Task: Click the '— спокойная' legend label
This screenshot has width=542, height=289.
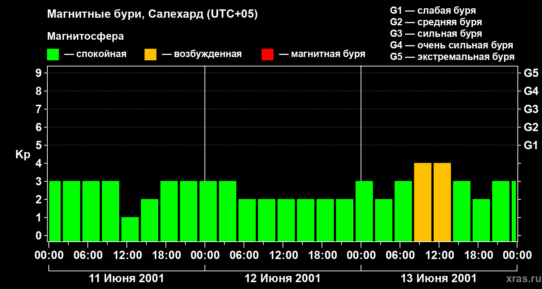Action: click(x=95, y=55)
